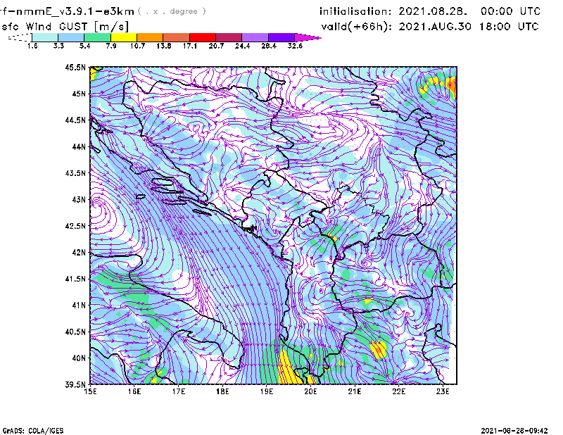This screenshot has height=435, width=563.
Task: Click the 21E longitude label
Action: [x=355, y=391]
